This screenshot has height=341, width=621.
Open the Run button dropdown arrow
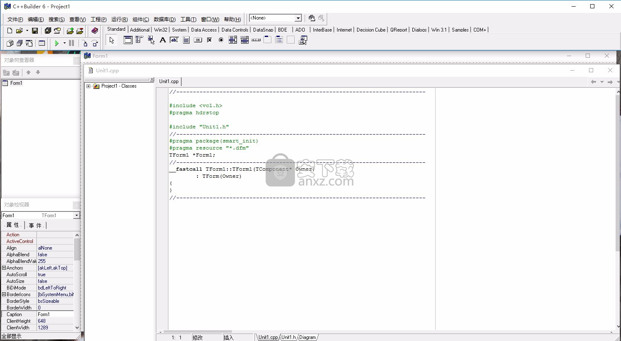click(x=64, y=43)
